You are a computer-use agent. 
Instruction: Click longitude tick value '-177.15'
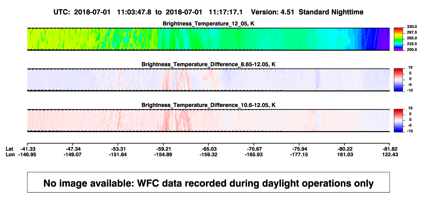[299, 154]
